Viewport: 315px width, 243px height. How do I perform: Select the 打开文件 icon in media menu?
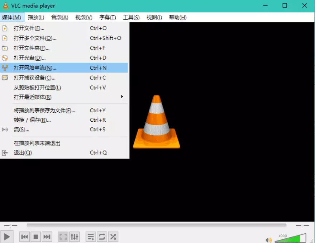pos(5,28)
